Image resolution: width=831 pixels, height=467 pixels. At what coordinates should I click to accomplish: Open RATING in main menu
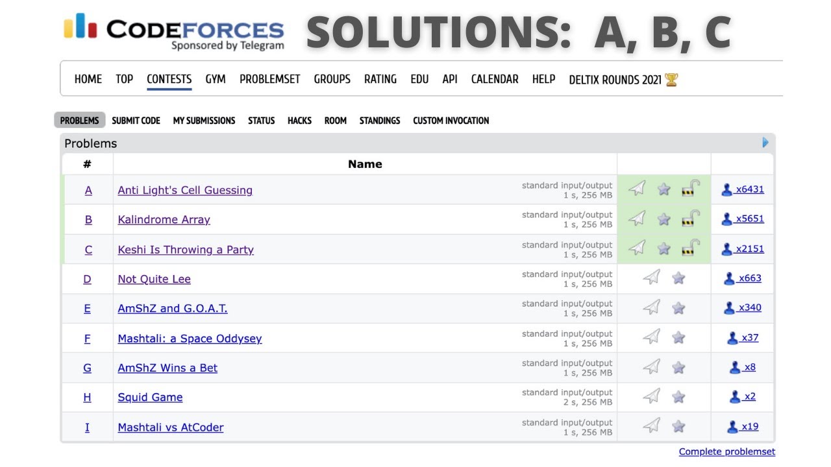click(380, 79)
